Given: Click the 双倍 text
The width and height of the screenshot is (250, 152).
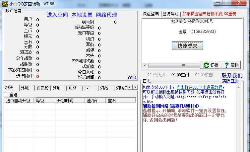Looking at the screenshot, I should [x=132, y=77].
